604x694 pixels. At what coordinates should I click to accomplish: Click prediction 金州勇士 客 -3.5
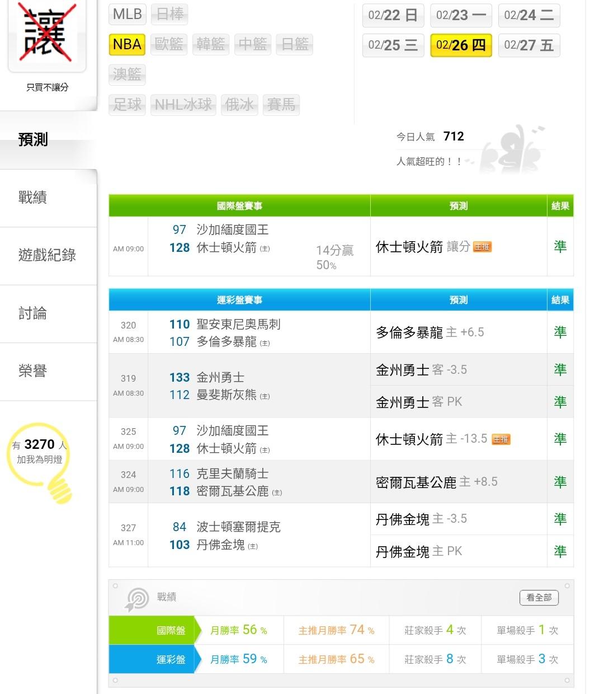point(422,370)
